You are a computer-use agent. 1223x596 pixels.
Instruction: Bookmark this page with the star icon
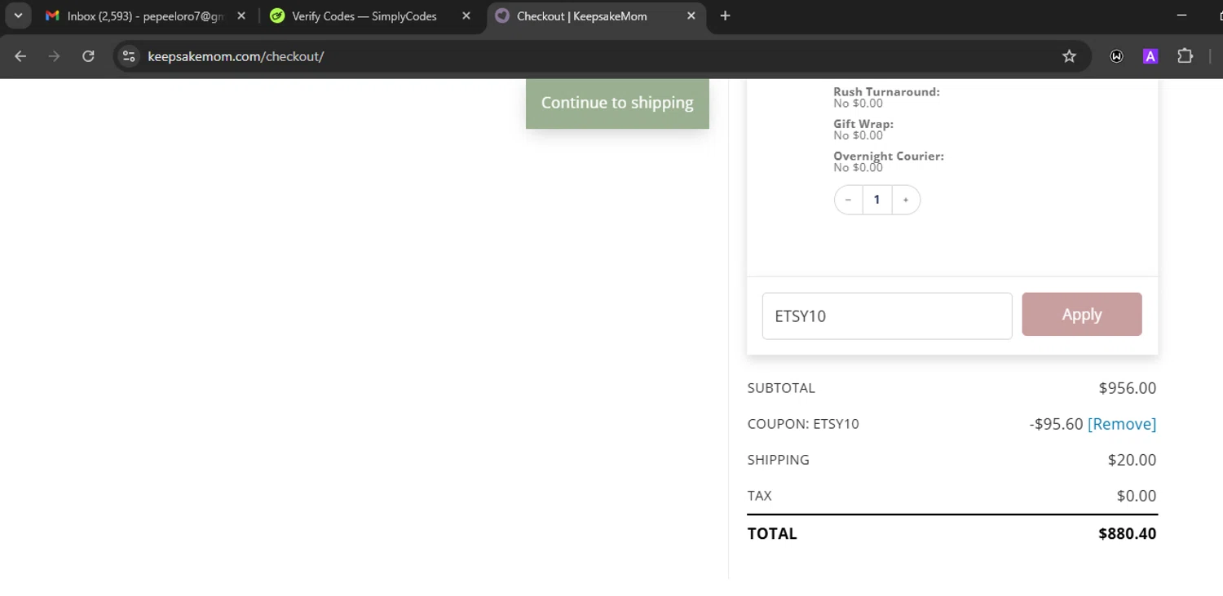point(1069,56)
